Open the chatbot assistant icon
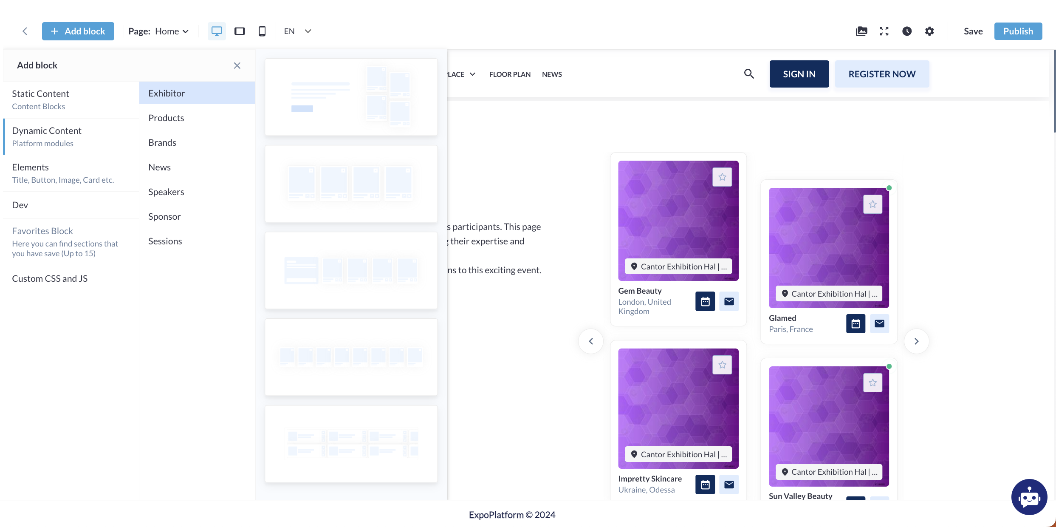Image resolution: width=1056 pixels, height=527 pixels. click(1029, 497)
